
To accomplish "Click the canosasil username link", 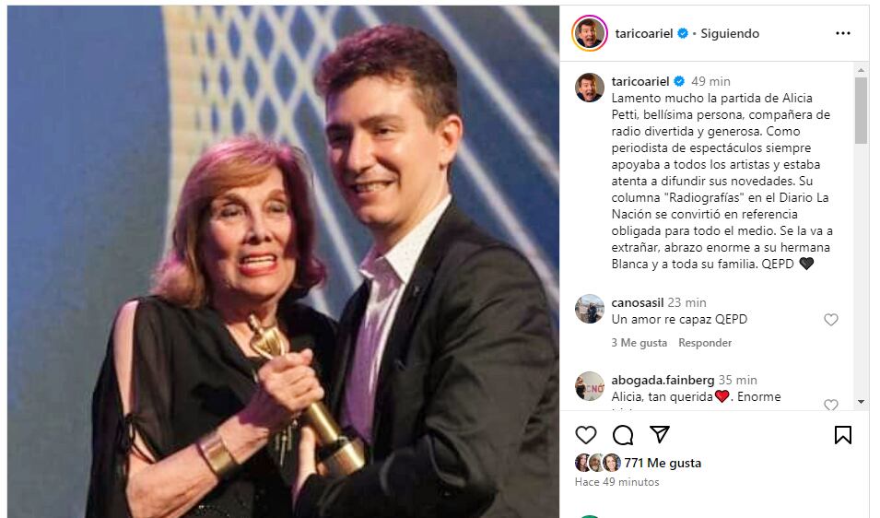I will (637, 302).
